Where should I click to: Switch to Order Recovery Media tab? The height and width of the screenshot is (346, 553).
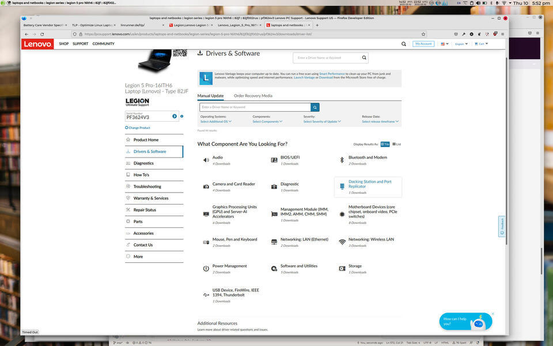(x=253, y=96)
